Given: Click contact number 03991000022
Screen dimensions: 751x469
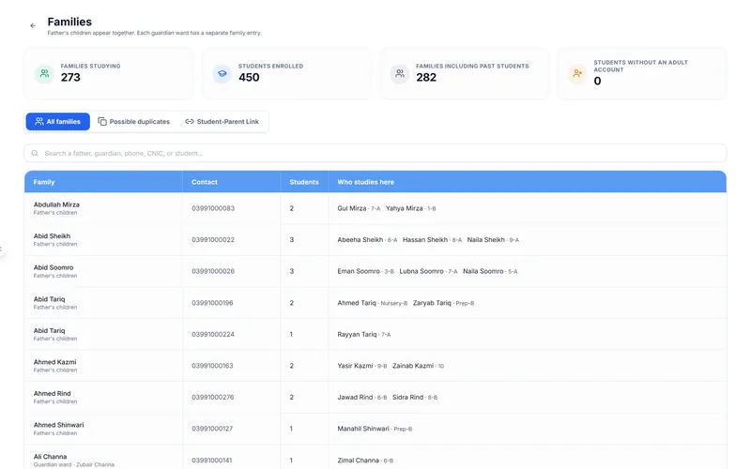Looking at the screenshot, I should 213,240.
